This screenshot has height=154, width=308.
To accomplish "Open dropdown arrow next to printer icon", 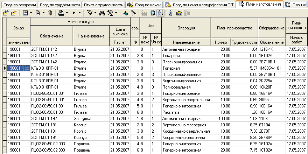I will point(67,13).
